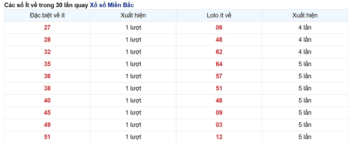
Task: Select special number 36
Action: pos(47,76)
